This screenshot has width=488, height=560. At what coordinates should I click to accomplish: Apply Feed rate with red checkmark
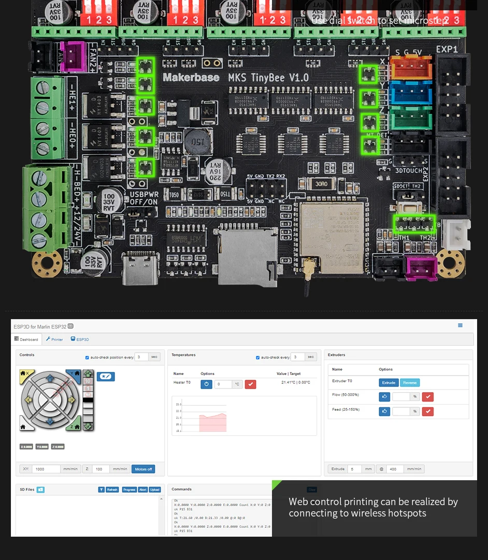point(427,411)
